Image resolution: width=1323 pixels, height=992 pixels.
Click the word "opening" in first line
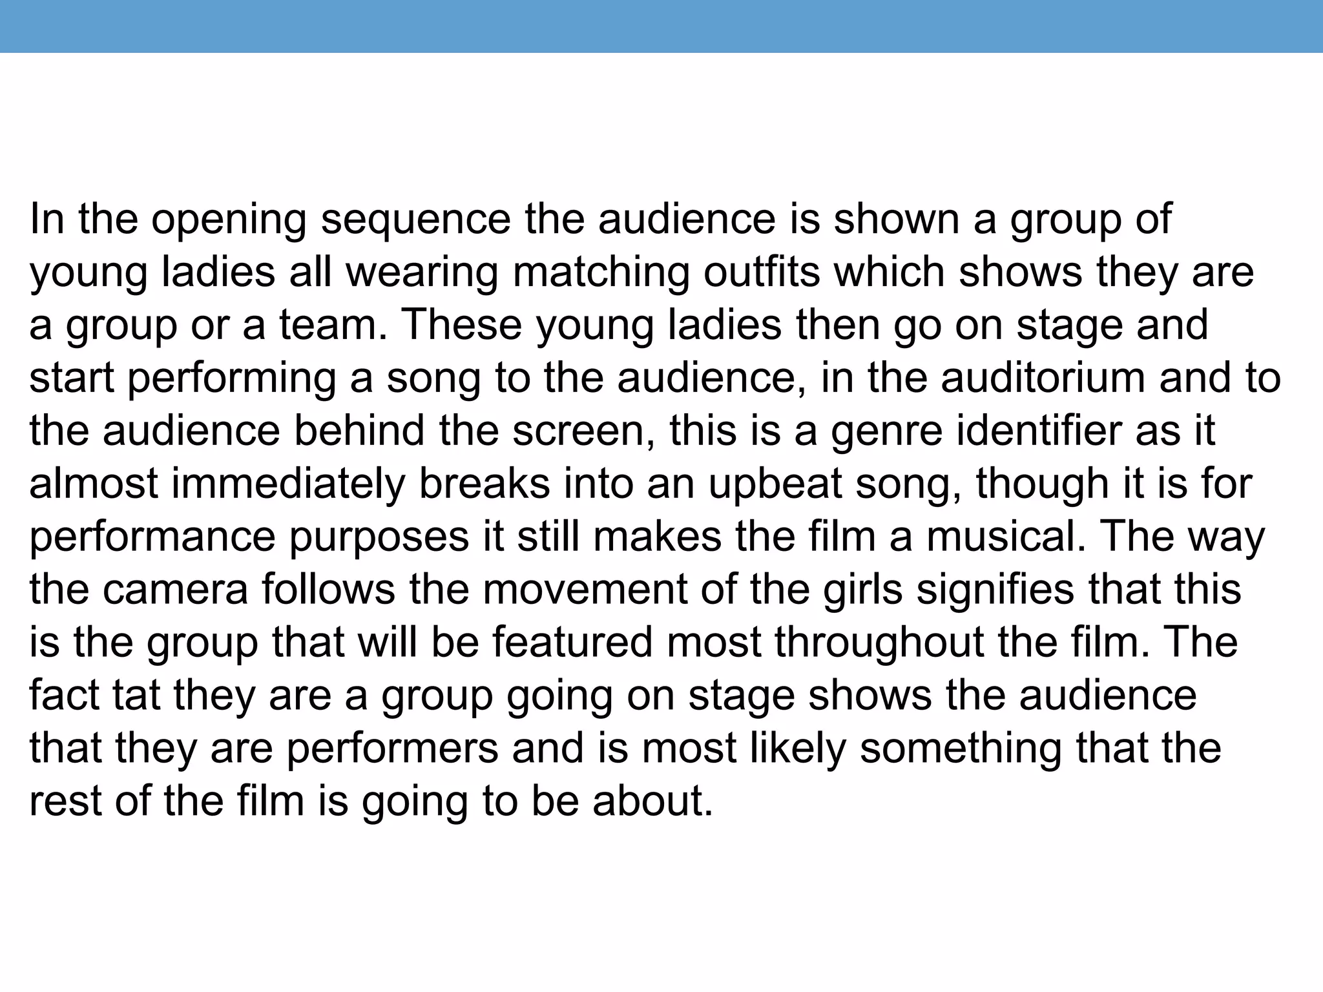tap(229, 220)
